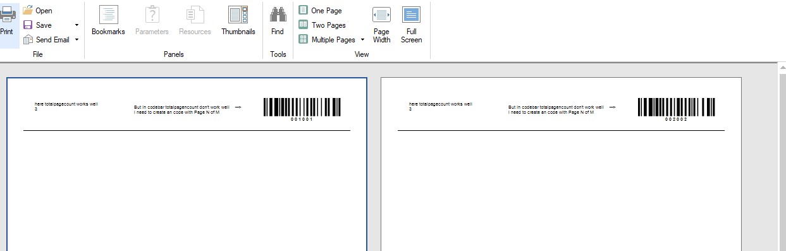
Task: Switch to Two Pages view
Action: coord(322,25)
